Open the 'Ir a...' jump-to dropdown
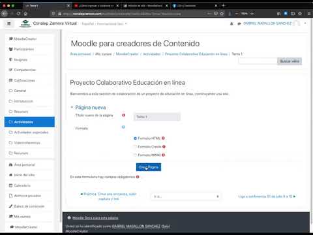The image size is (313, 235). coord(185,196)
